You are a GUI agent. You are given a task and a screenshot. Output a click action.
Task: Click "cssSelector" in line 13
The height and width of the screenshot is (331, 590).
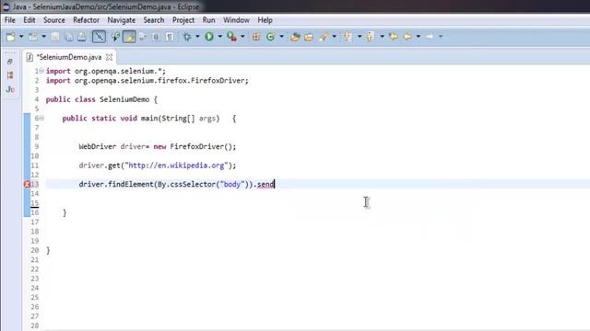tap(193, 184)
